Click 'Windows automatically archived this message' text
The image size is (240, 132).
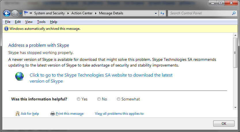(x=45, y=29)
